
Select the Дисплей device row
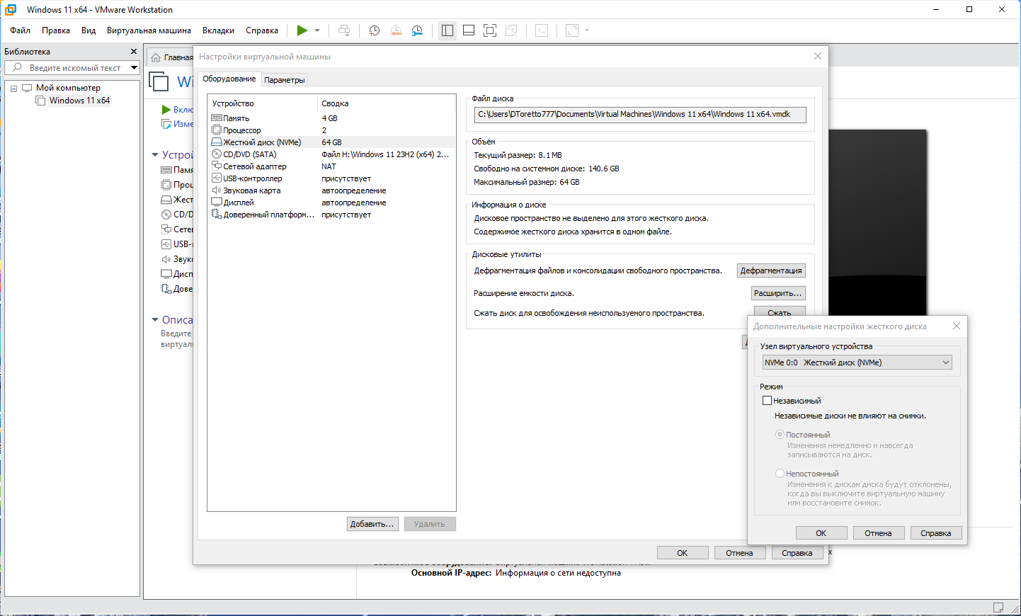click(x=331, y=203)
